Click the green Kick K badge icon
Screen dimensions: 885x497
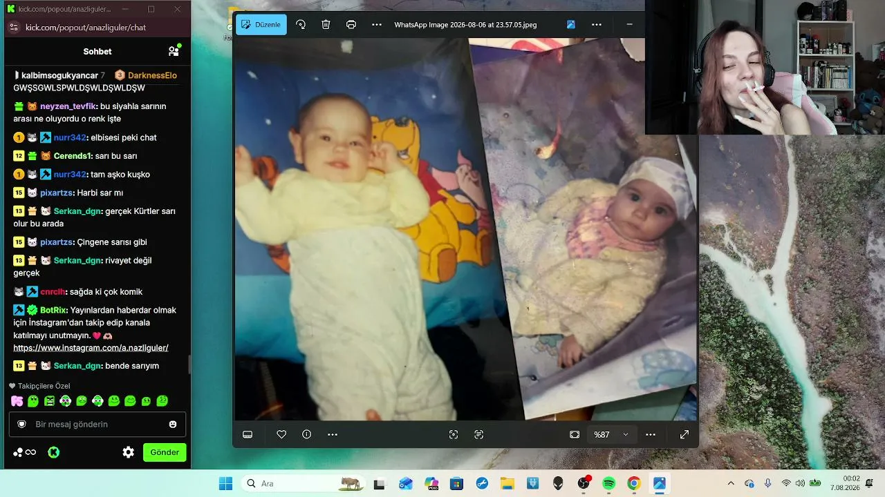(x=54, y=452)
